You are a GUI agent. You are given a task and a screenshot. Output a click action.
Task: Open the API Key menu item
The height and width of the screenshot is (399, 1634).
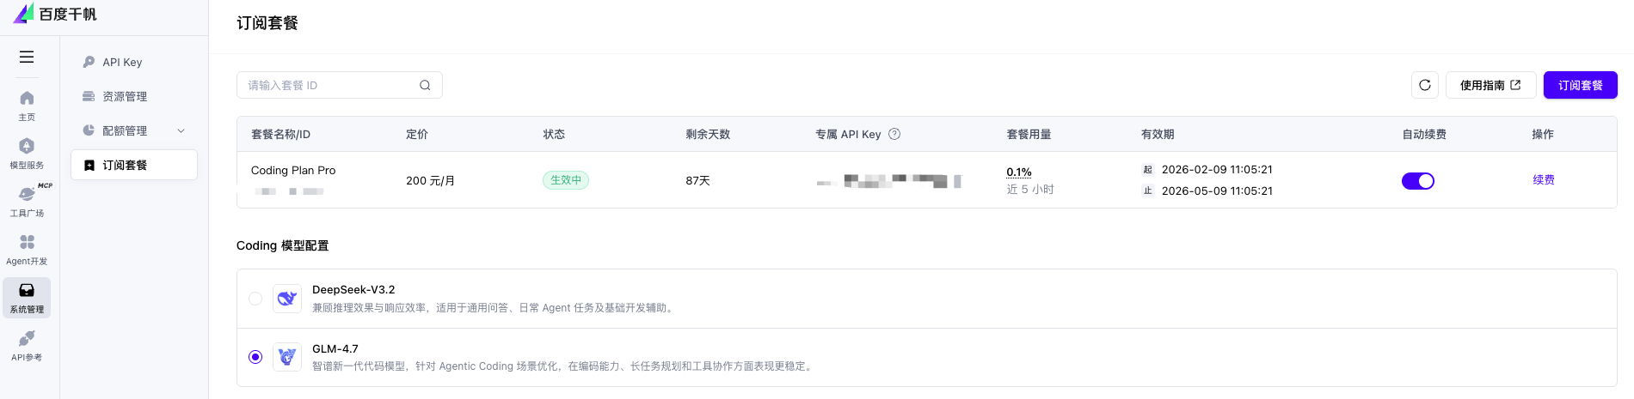(122, 62)
